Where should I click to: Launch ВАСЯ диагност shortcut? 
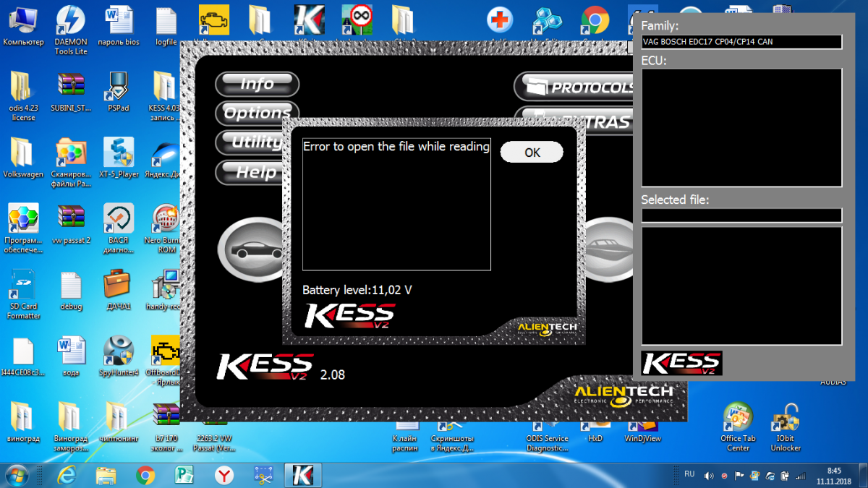(x=118, y=228)
